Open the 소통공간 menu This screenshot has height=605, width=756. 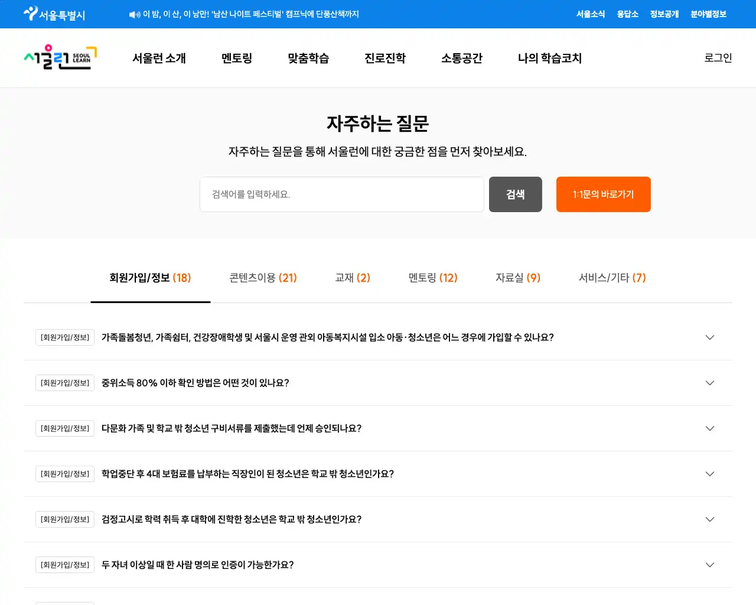tap(462, 58)
